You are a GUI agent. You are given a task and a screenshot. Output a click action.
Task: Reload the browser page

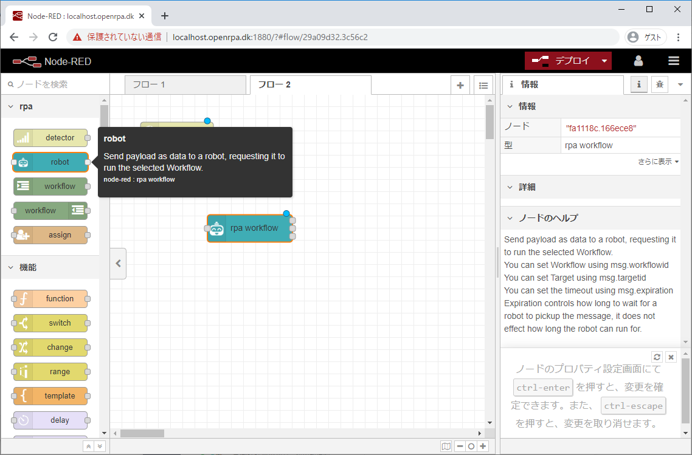53,37
